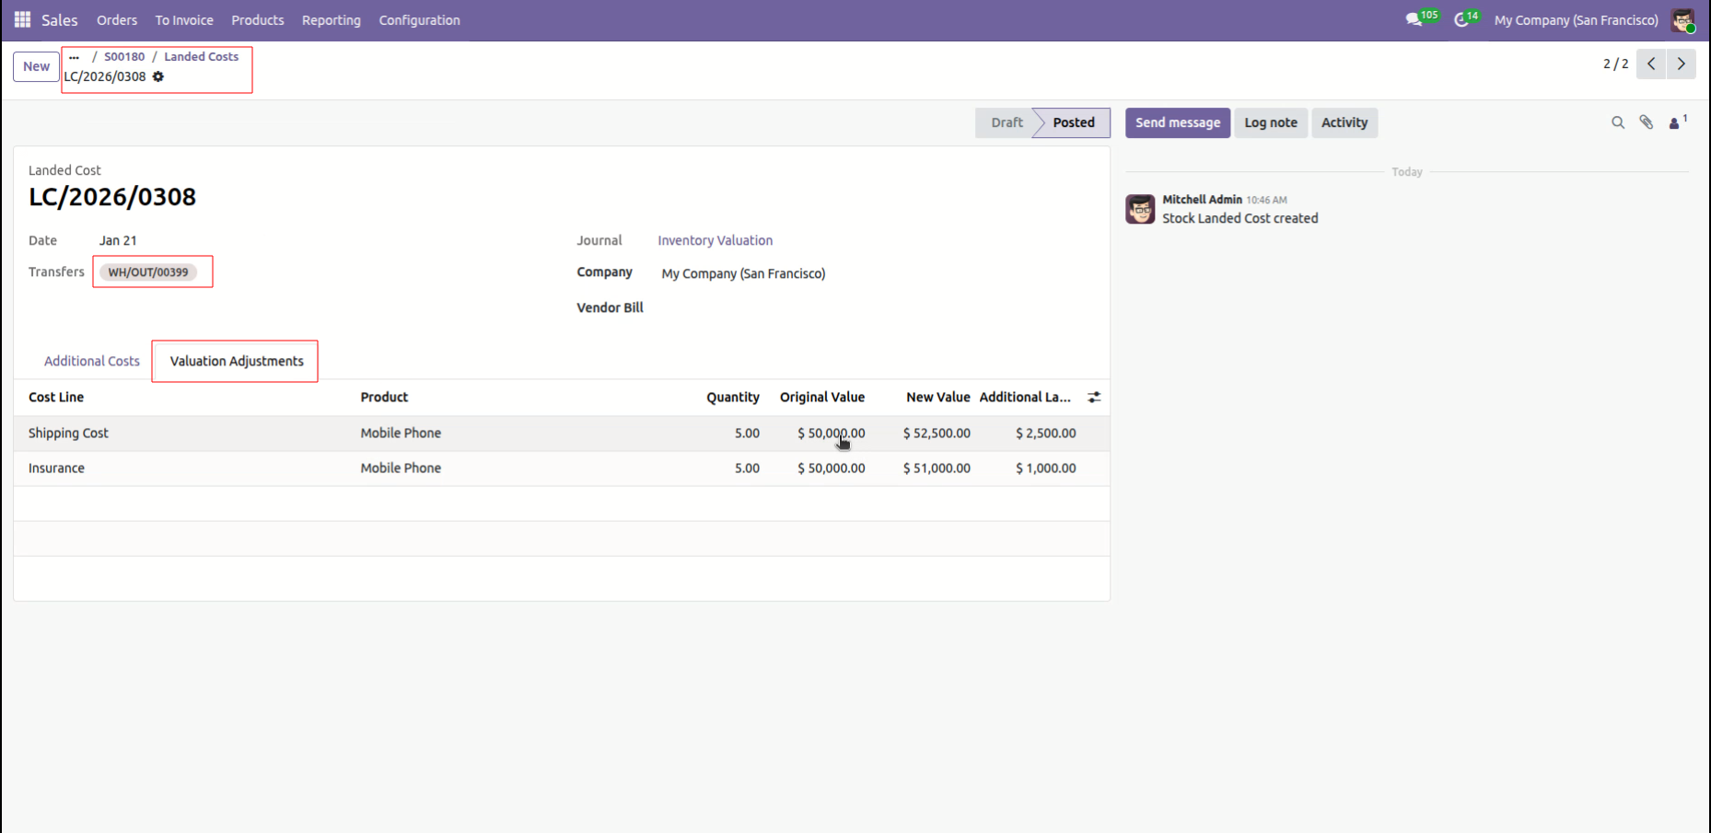
Task: Open the apps grid menu icon
Action: (x=23, y=19)
